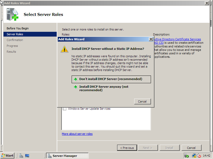Open the network status tray icon

(x=194, y=156)
